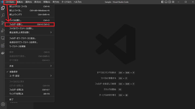Screen dimensions: 195x109
Task: Select 新しいウィンドウ menu entry
Action: coord(29,15)
